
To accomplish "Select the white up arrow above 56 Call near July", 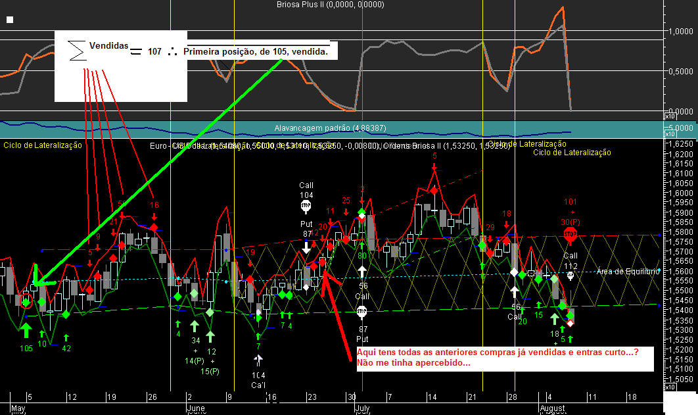I will click(362, 272).
